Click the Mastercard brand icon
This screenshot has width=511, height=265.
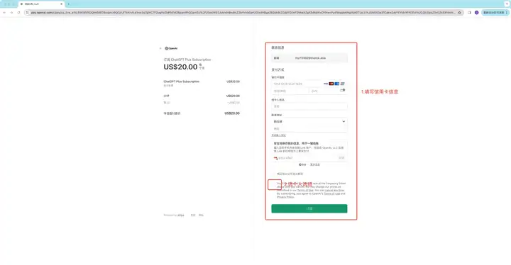click(331, 84)
